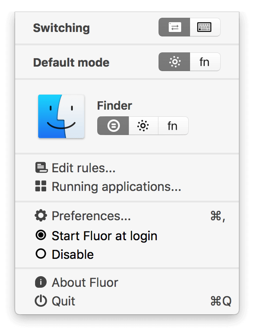Click the Disable radio button

[x=41, y=254]
